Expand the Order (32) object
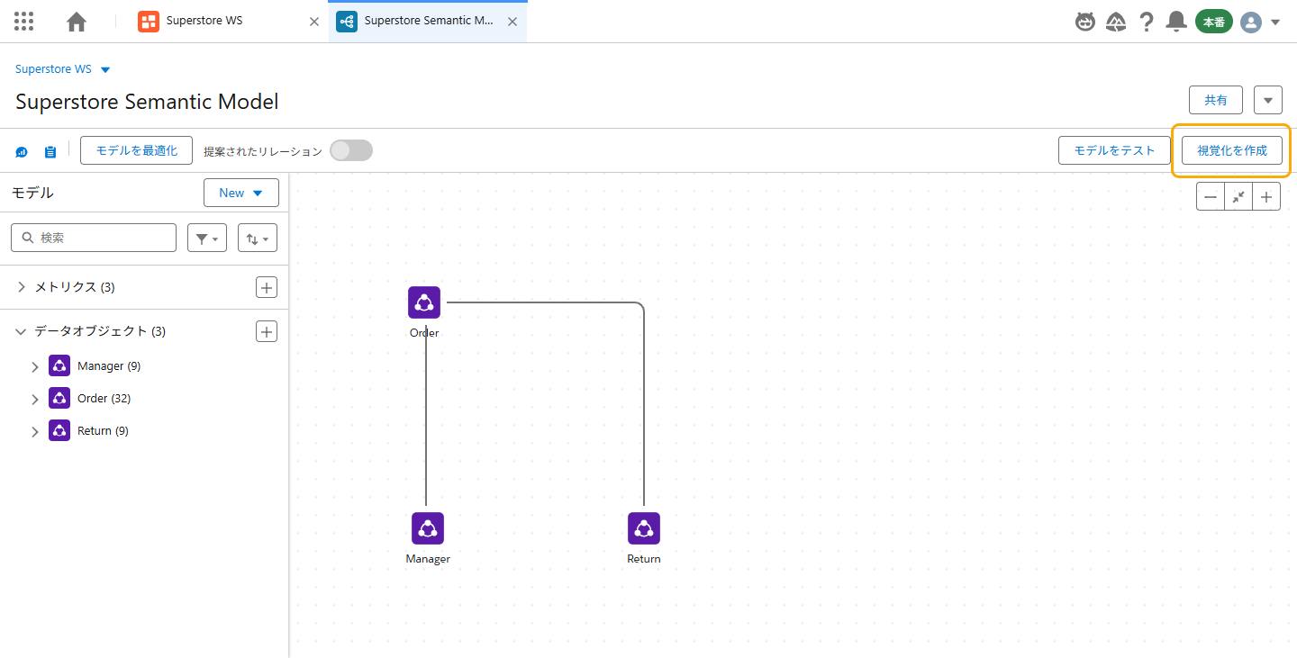 pyautogui.click(x=35, y=399)
